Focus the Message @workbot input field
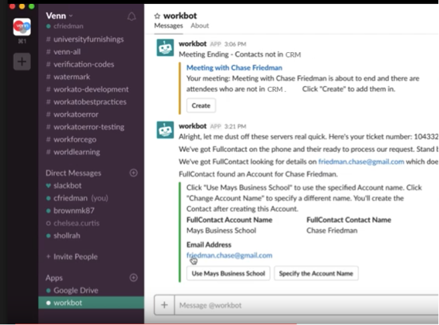The image size is (439, 325). (x=306, y=305)
